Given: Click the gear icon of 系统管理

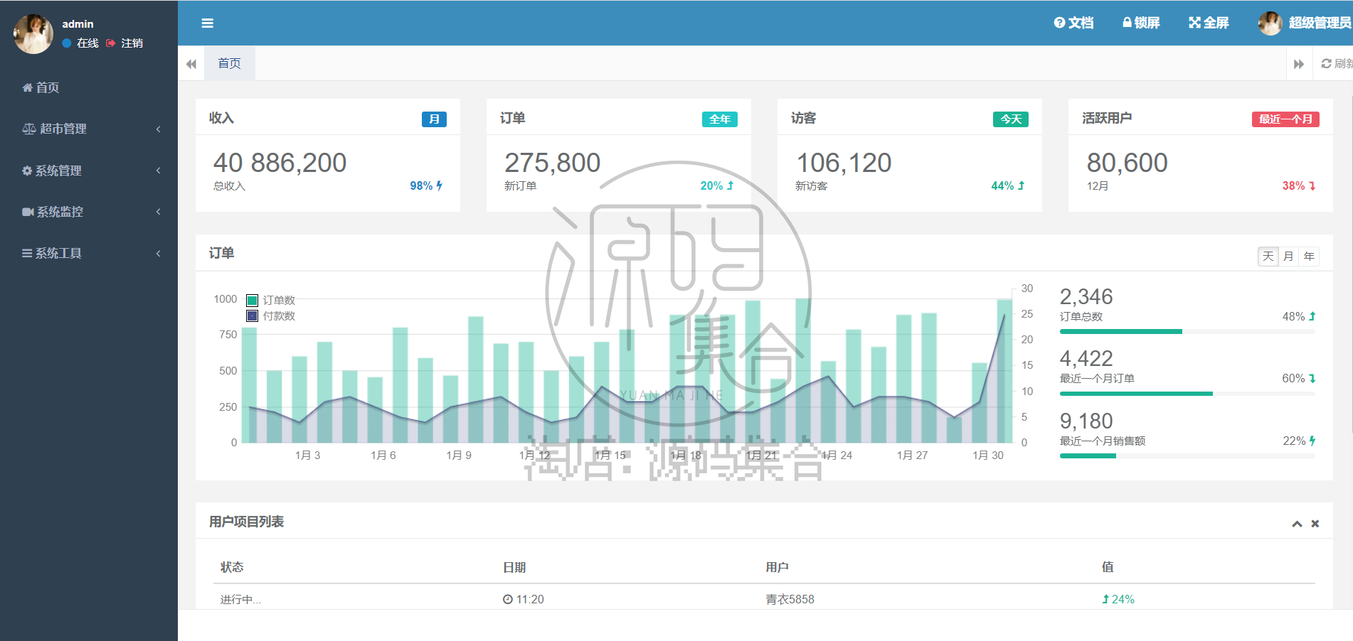Looking at the screenshot, I should [x=27, y=171].
